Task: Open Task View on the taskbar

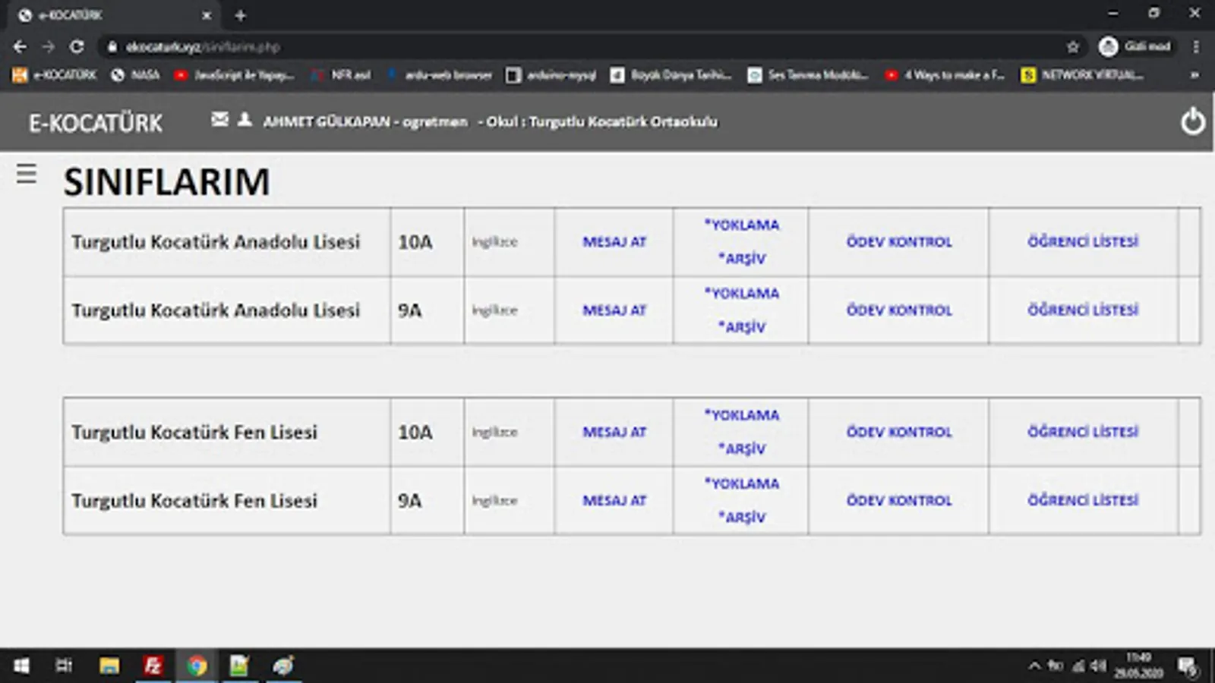Action: click(64, 666)
